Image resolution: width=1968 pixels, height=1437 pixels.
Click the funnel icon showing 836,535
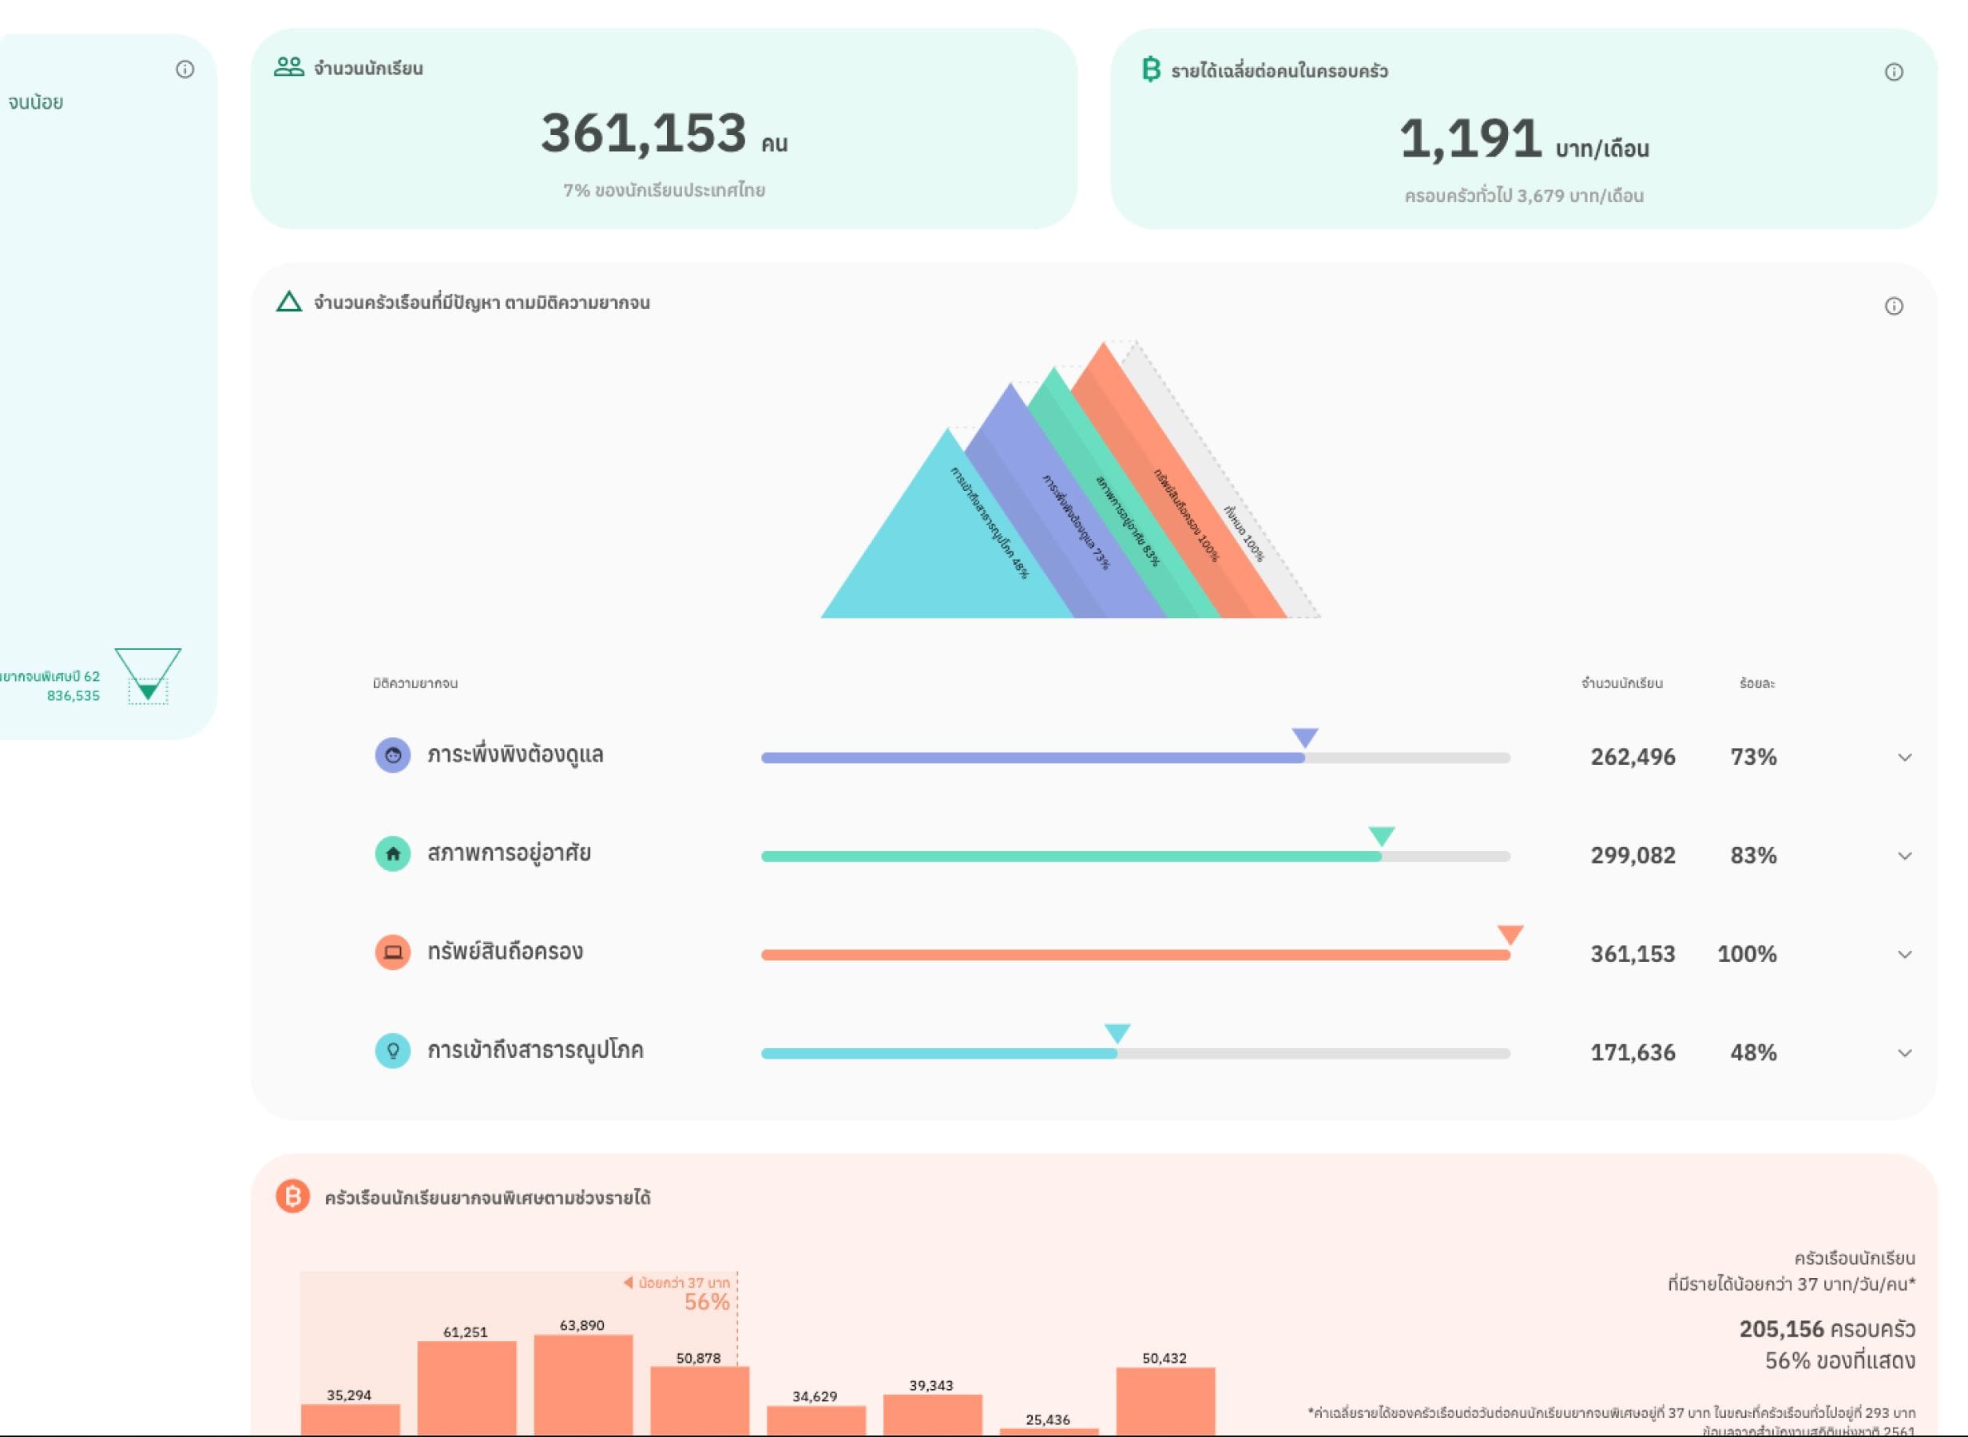149,687
